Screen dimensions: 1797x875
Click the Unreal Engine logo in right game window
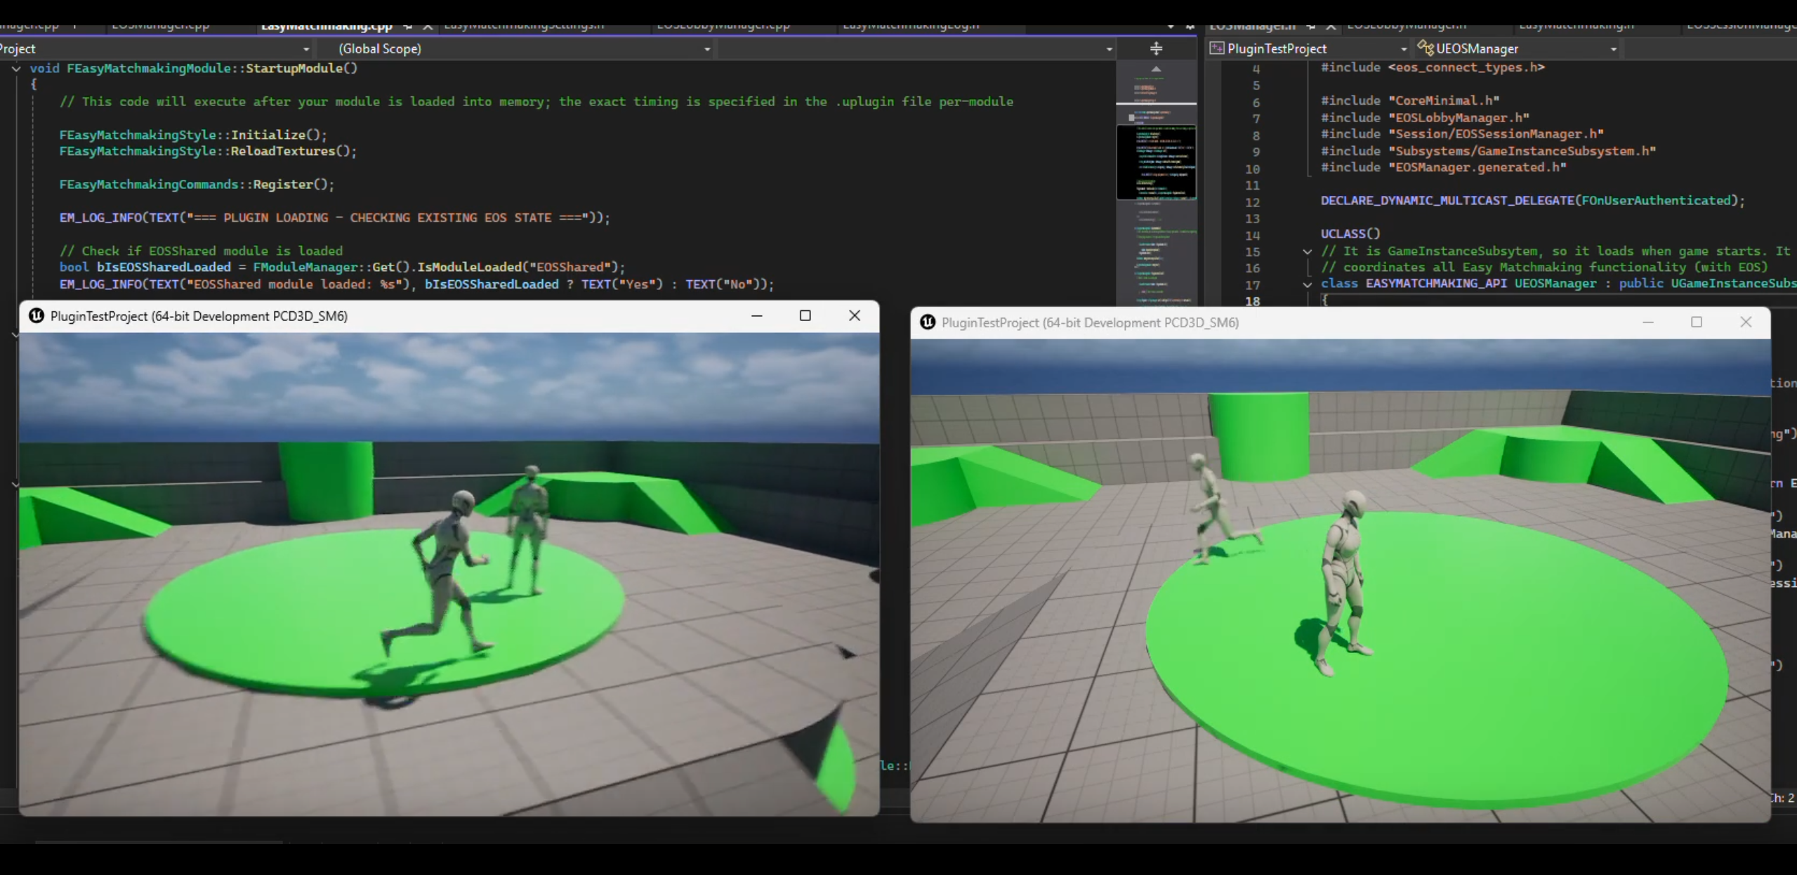coord(927,322)
